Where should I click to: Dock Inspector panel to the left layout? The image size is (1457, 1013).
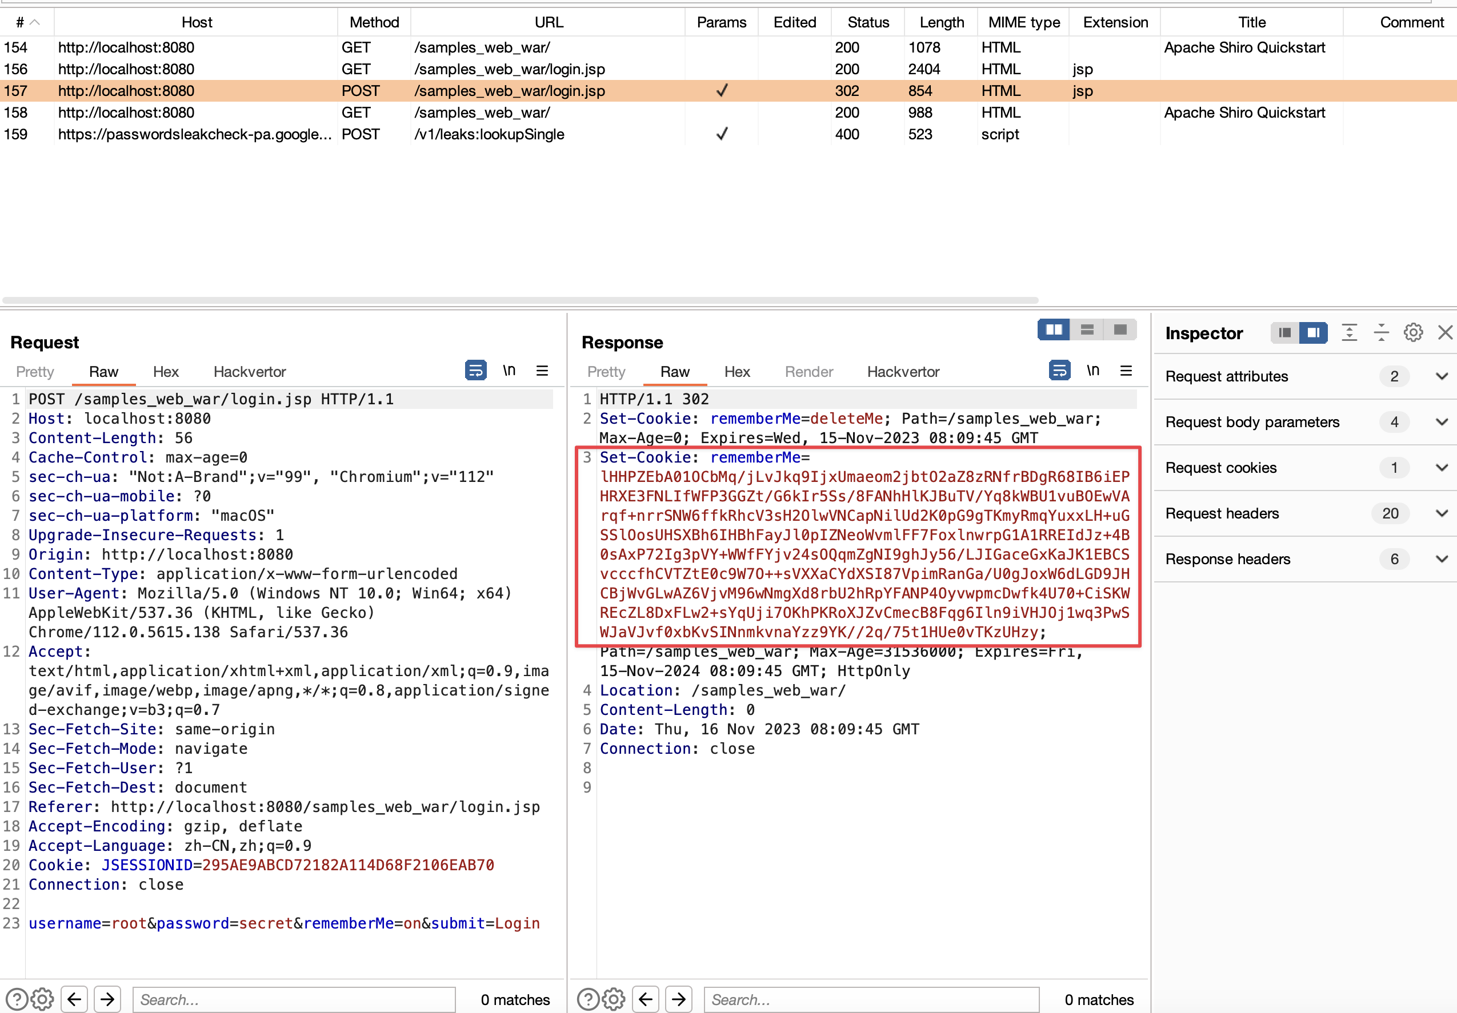[1284, 333]
